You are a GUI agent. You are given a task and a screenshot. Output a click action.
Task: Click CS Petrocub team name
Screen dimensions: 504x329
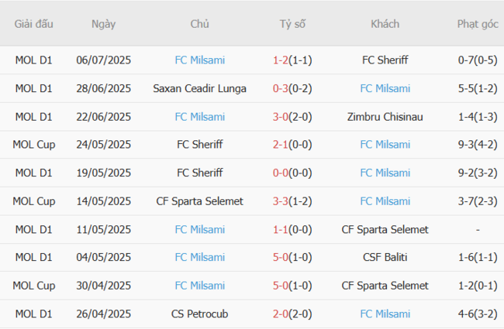point(200,314)
